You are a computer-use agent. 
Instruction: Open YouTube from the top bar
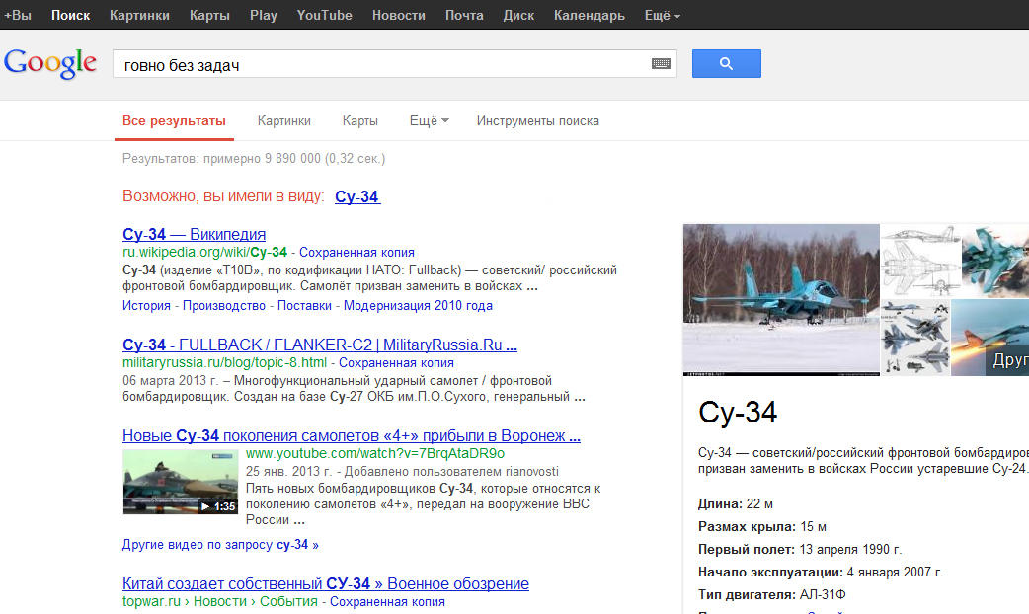coord(324,15)
